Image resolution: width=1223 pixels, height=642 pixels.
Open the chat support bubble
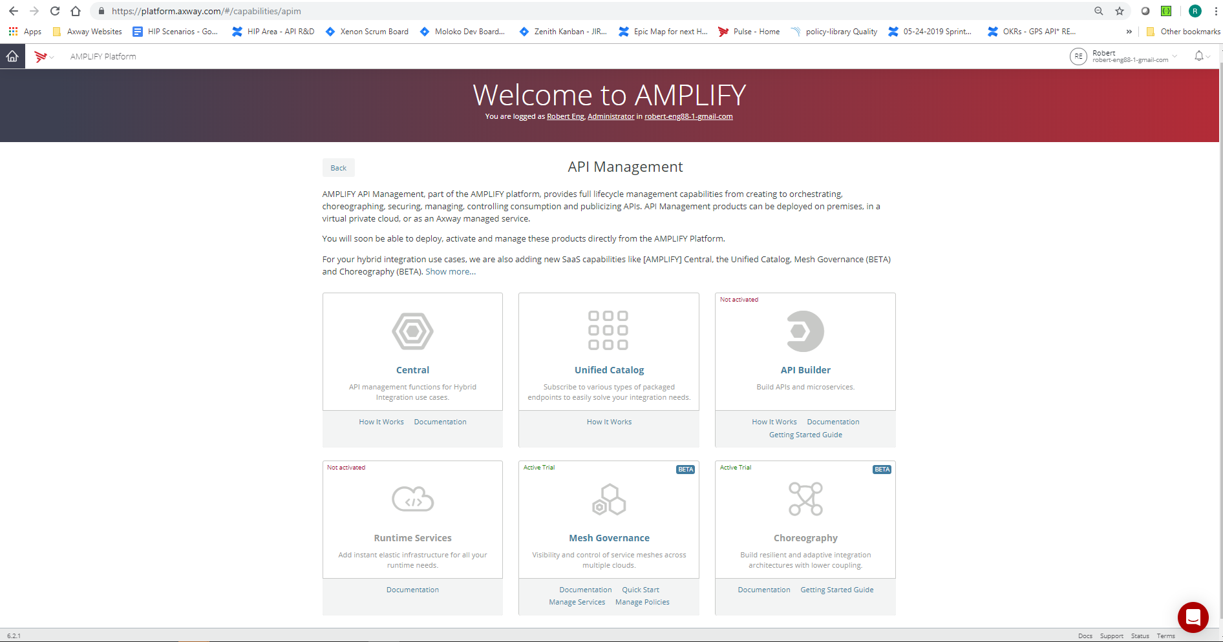(x=1193, y=617)
